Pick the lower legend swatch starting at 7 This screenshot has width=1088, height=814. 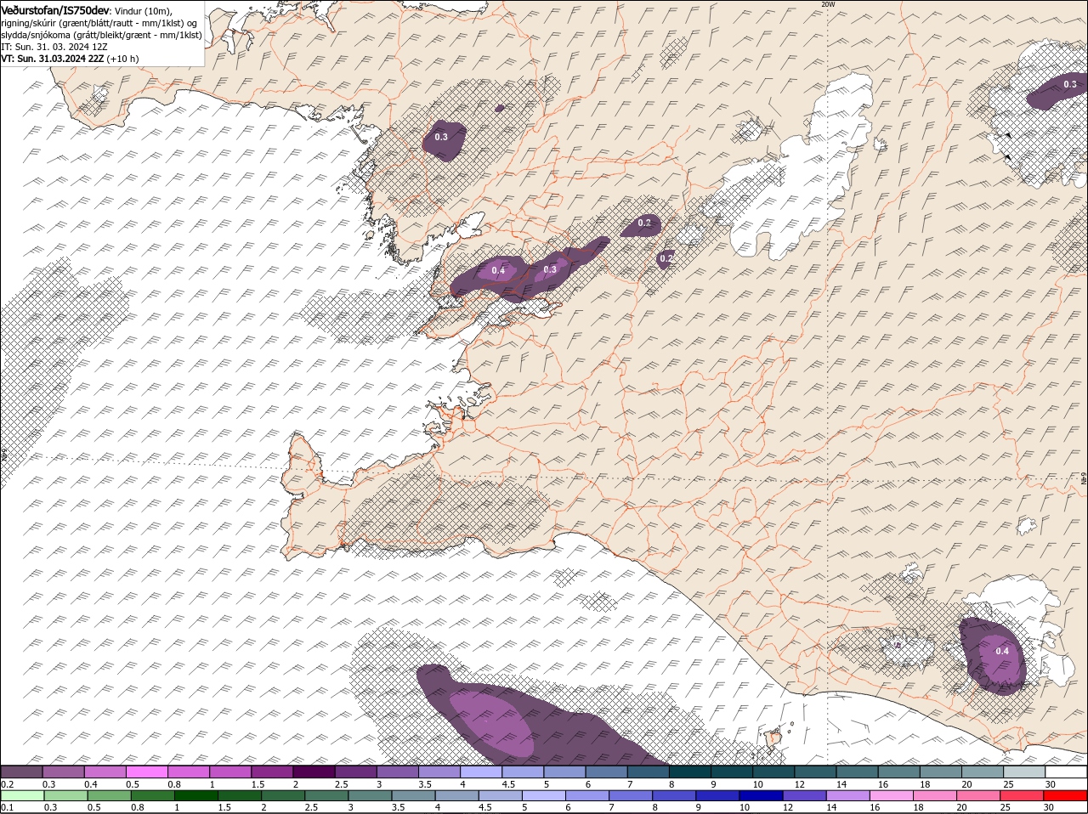631,795
